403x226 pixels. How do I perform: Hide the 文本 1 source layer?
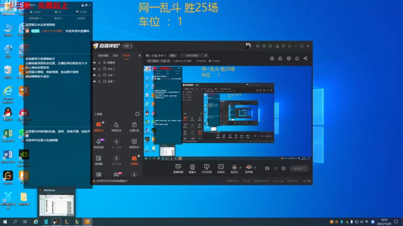pyautogui.click(x=94, y=75)
